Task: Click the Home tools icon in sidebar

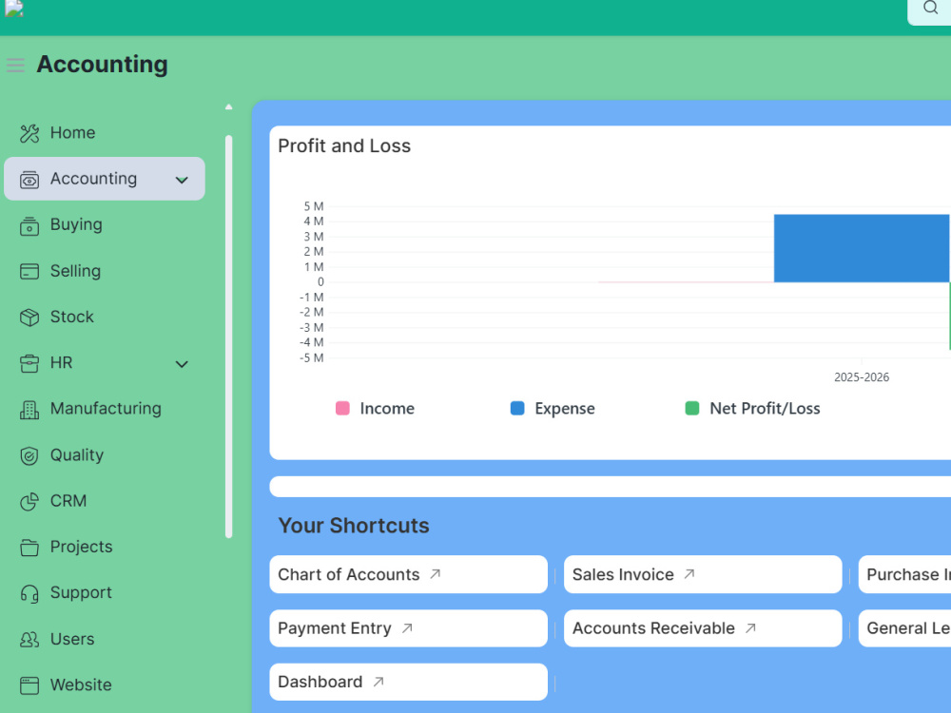Action: 29,133
